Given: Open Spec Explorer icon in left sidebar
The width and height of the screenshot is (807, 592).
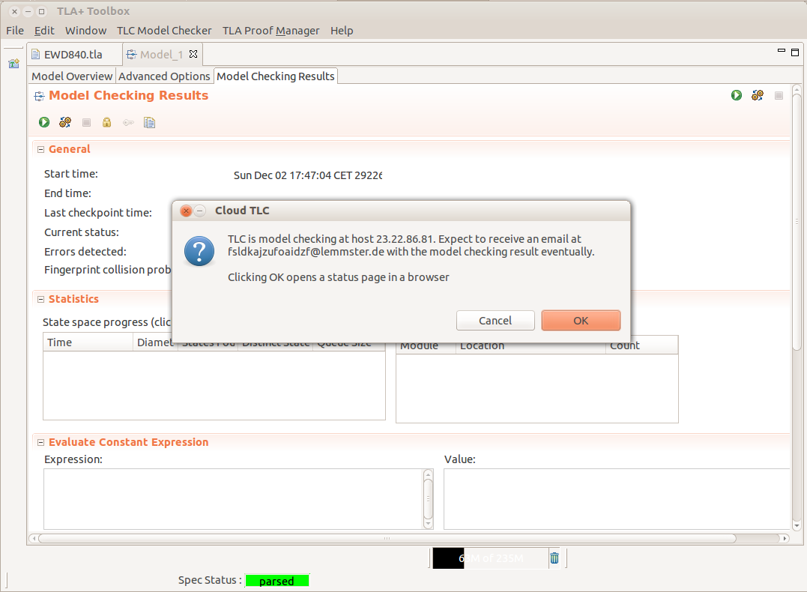Looking at the screenshot, I should [x=13, y=64].
